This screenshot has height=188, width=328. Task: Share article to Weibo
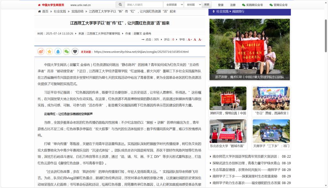[41, 51]
